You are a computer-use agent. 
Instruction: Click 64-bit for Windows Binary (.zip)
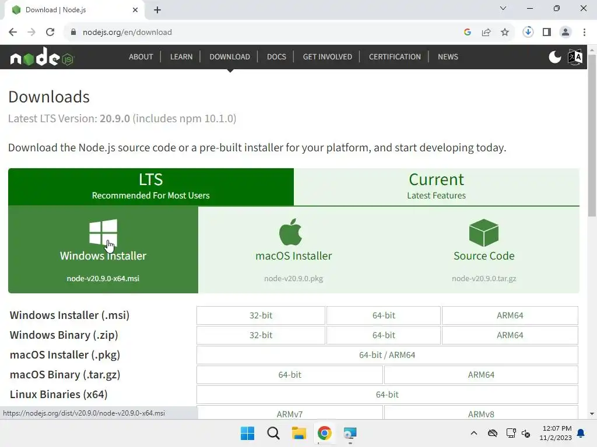point(384,335)
